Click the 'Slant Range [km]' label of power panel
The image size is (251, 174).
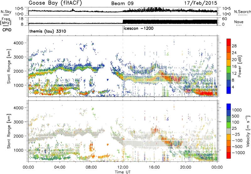click(x=9, y=66)
